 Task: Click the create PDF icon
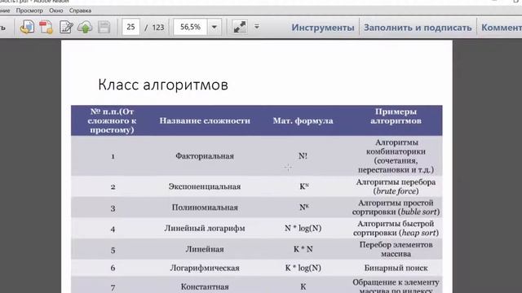46,27
